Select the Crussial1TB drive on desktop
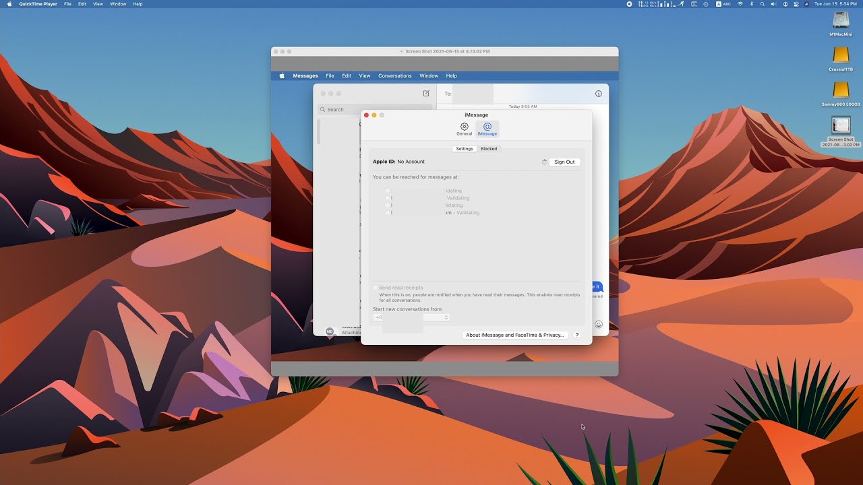 [x=841, y=59]
